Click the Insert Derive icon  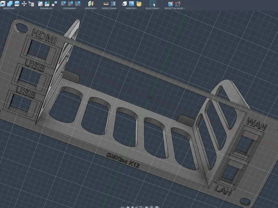click(124, 3)
